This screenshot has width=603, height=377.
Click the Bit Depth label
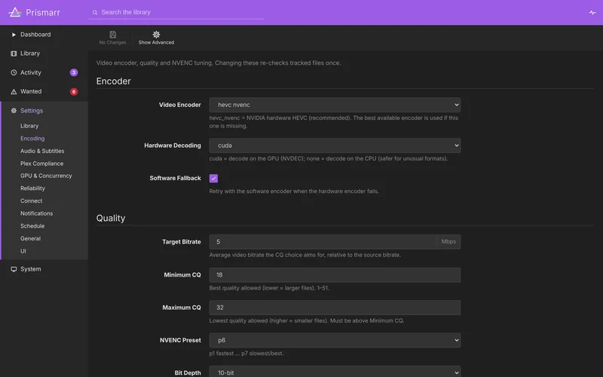pos(188,372)
